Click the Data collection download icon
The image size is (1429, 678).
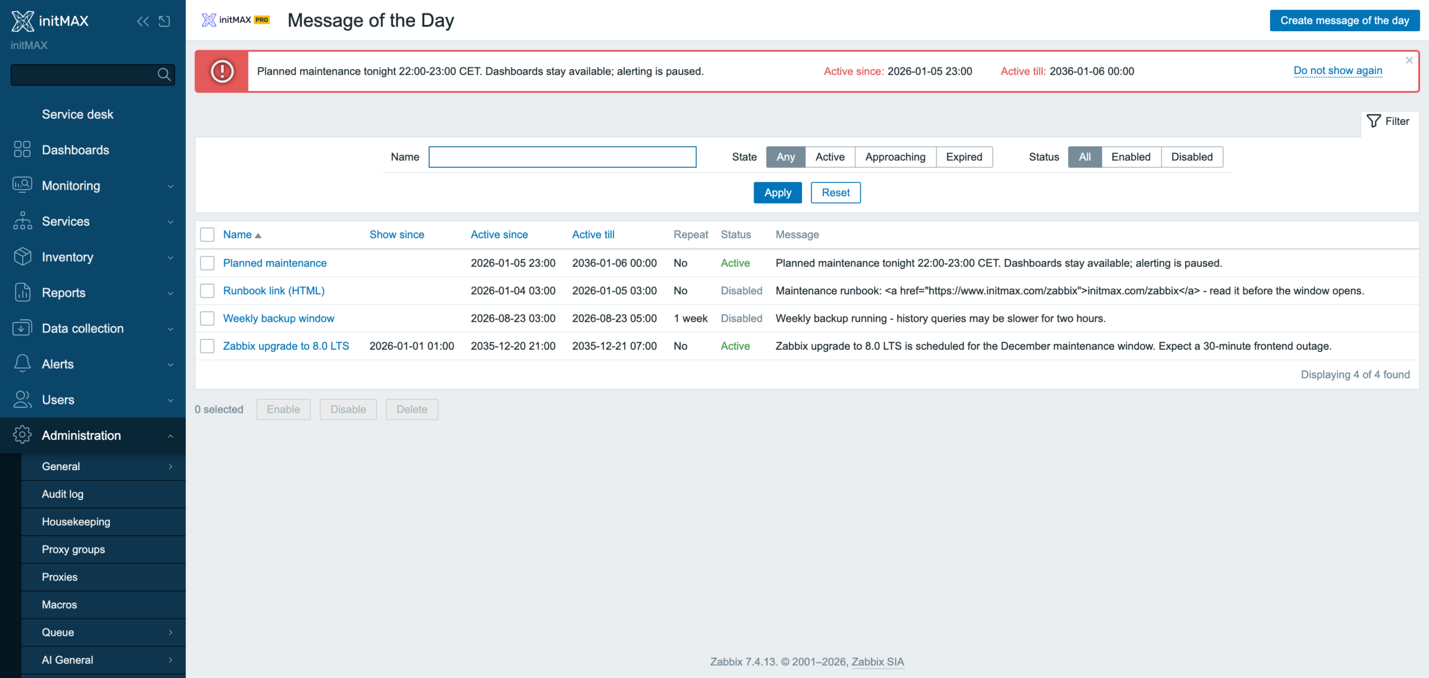pos(22,328)
